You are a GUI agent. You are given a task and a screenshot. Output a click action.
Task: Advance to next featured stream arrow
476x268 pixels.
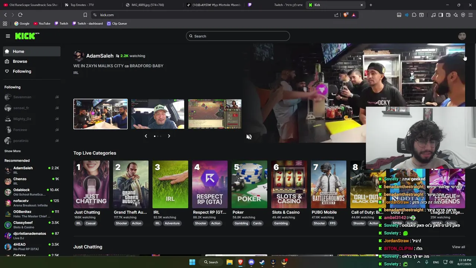coord(169,136)
